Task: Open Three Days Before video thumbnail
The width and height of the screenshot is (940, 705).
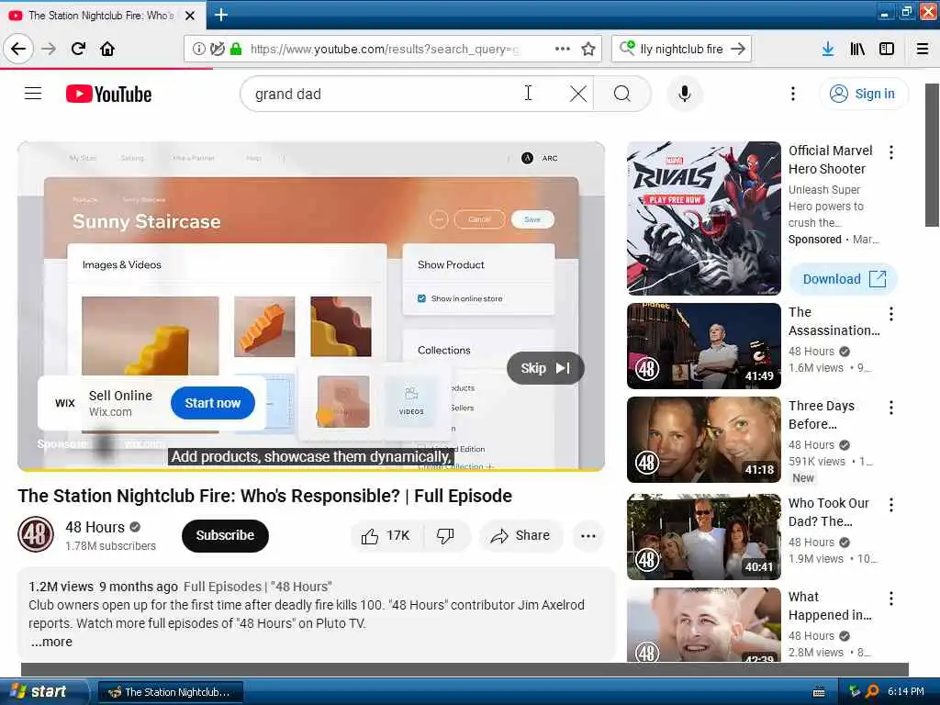Action: (704, 440)
